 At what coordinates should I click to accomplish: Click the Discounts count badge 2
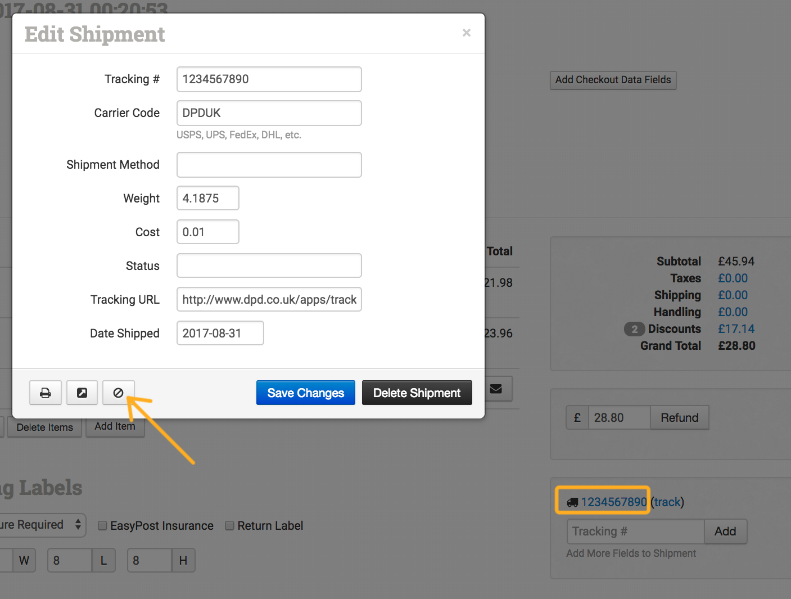pyautogui.click(x=634, y=329)
